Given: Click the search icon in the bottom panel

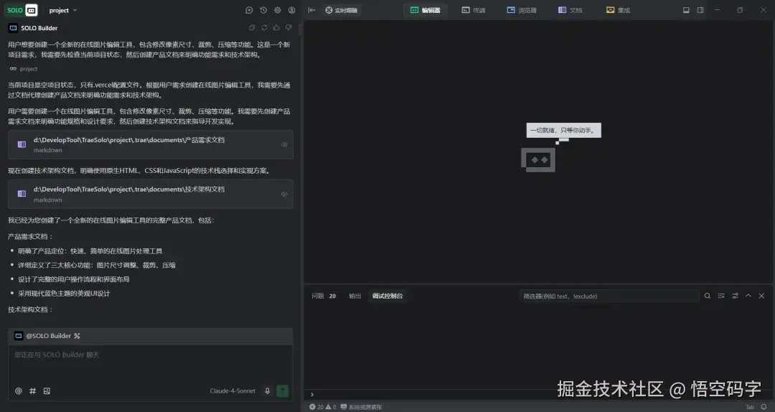Looking at the screenshot, I should point(708,296).
